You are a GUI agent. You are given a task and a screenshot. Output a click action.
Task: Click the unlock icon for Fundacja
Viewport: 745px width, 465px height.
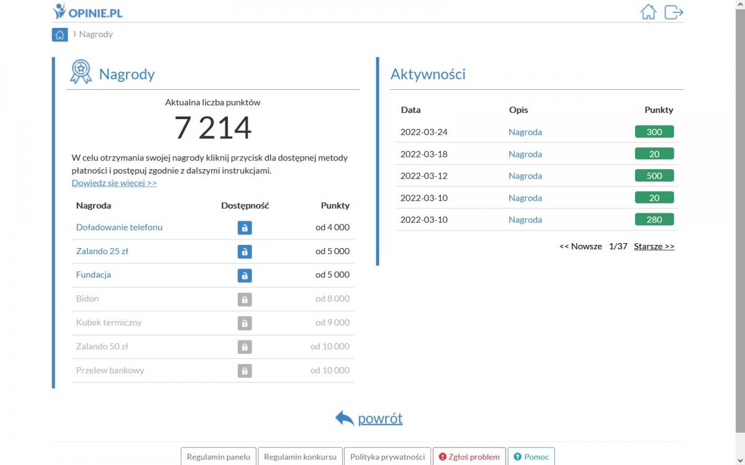(x=245, y=275)
